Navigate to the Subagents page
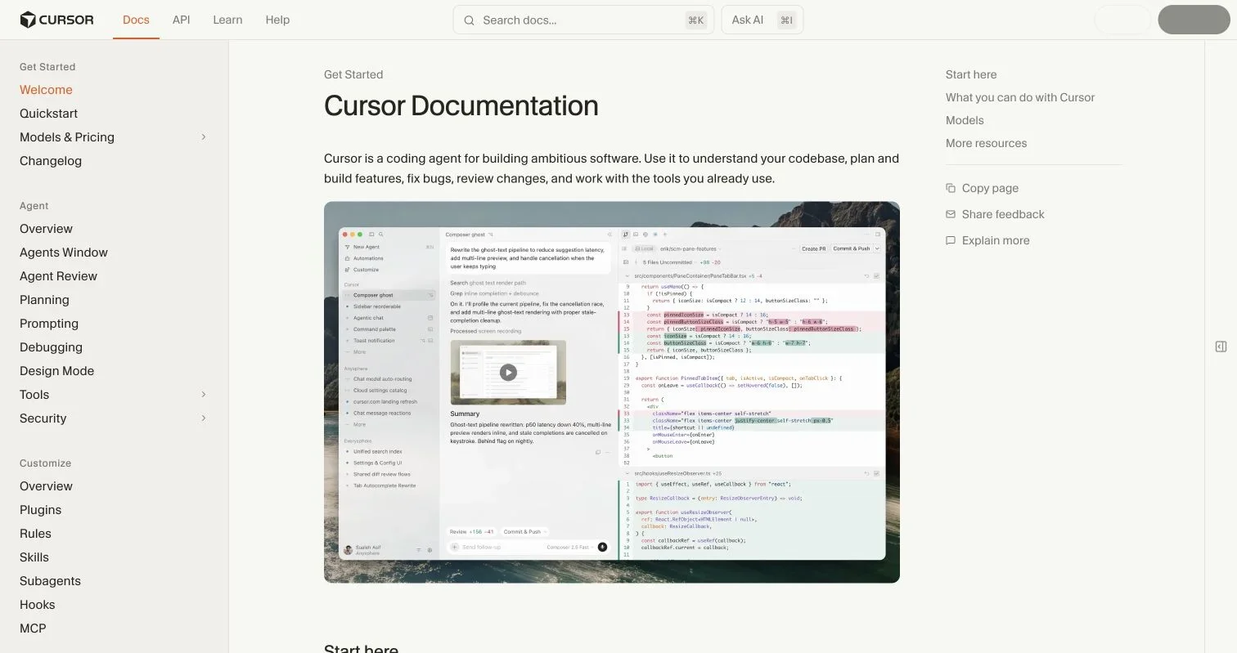Image resolution: width=1237 pixels, height=653 pixels. 50,581
